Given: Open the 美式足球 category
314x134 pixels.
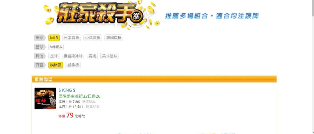Looking at the screenshot, I should coord(110,56).
